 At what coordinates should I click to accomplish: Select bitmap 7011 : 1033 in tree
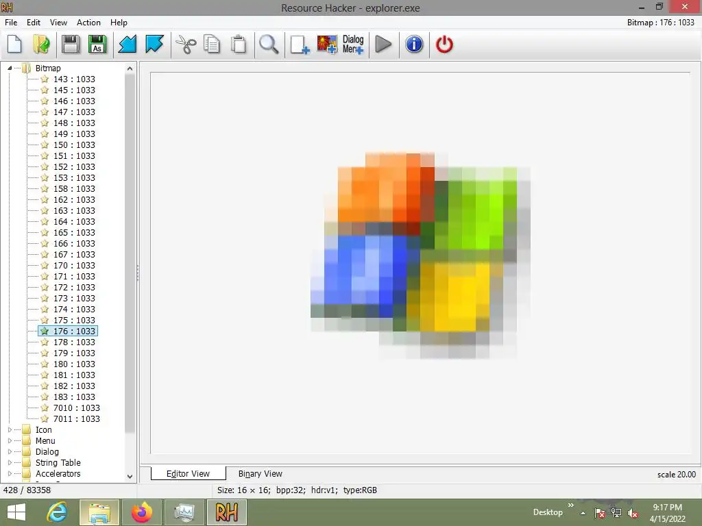click(x=77, y=418)
